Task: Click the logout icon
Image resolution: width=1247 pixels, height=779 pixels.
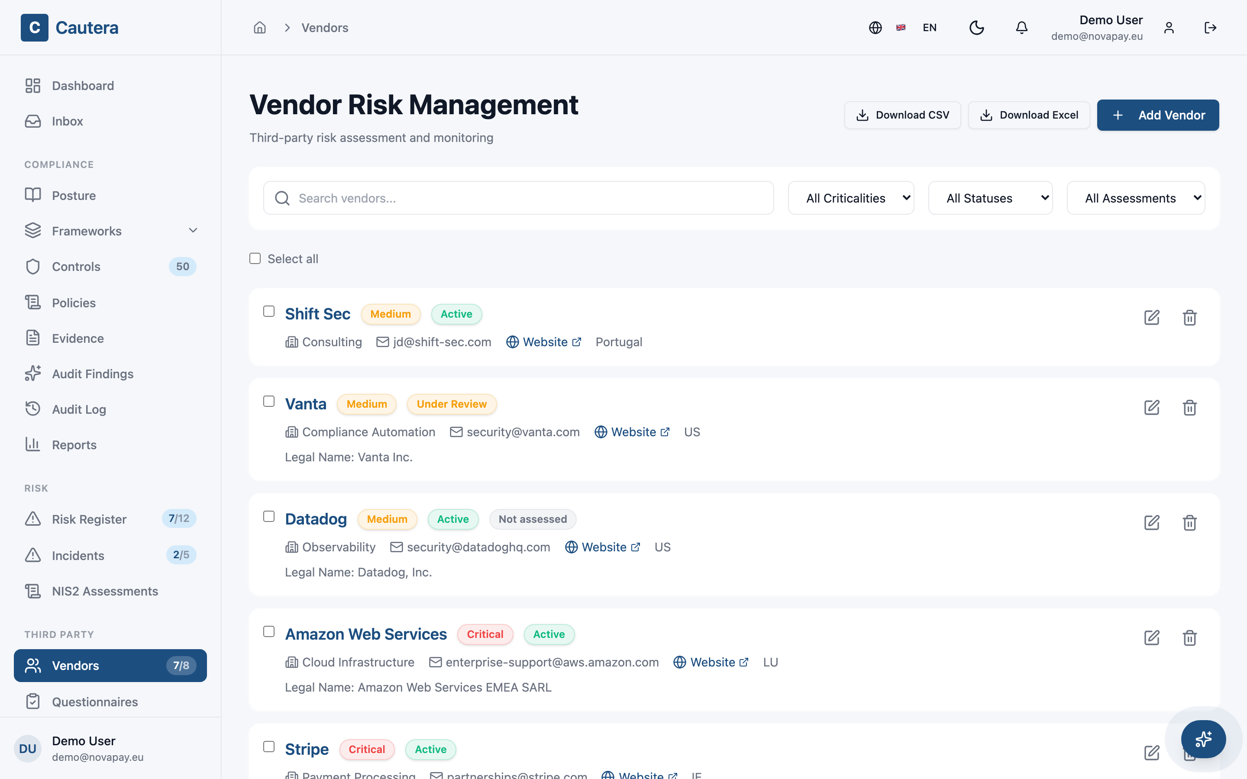Action: (1211, 28)
